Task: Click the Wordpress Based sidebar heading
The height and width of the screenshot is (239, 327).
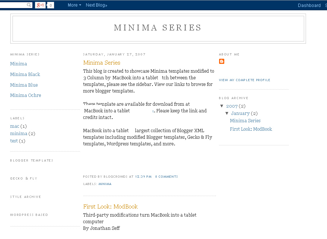Action: tap(29, 215)
